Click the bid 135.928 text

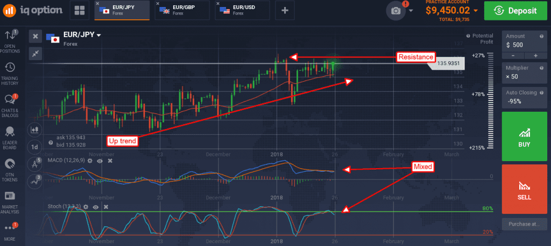[x=70, y=144]
